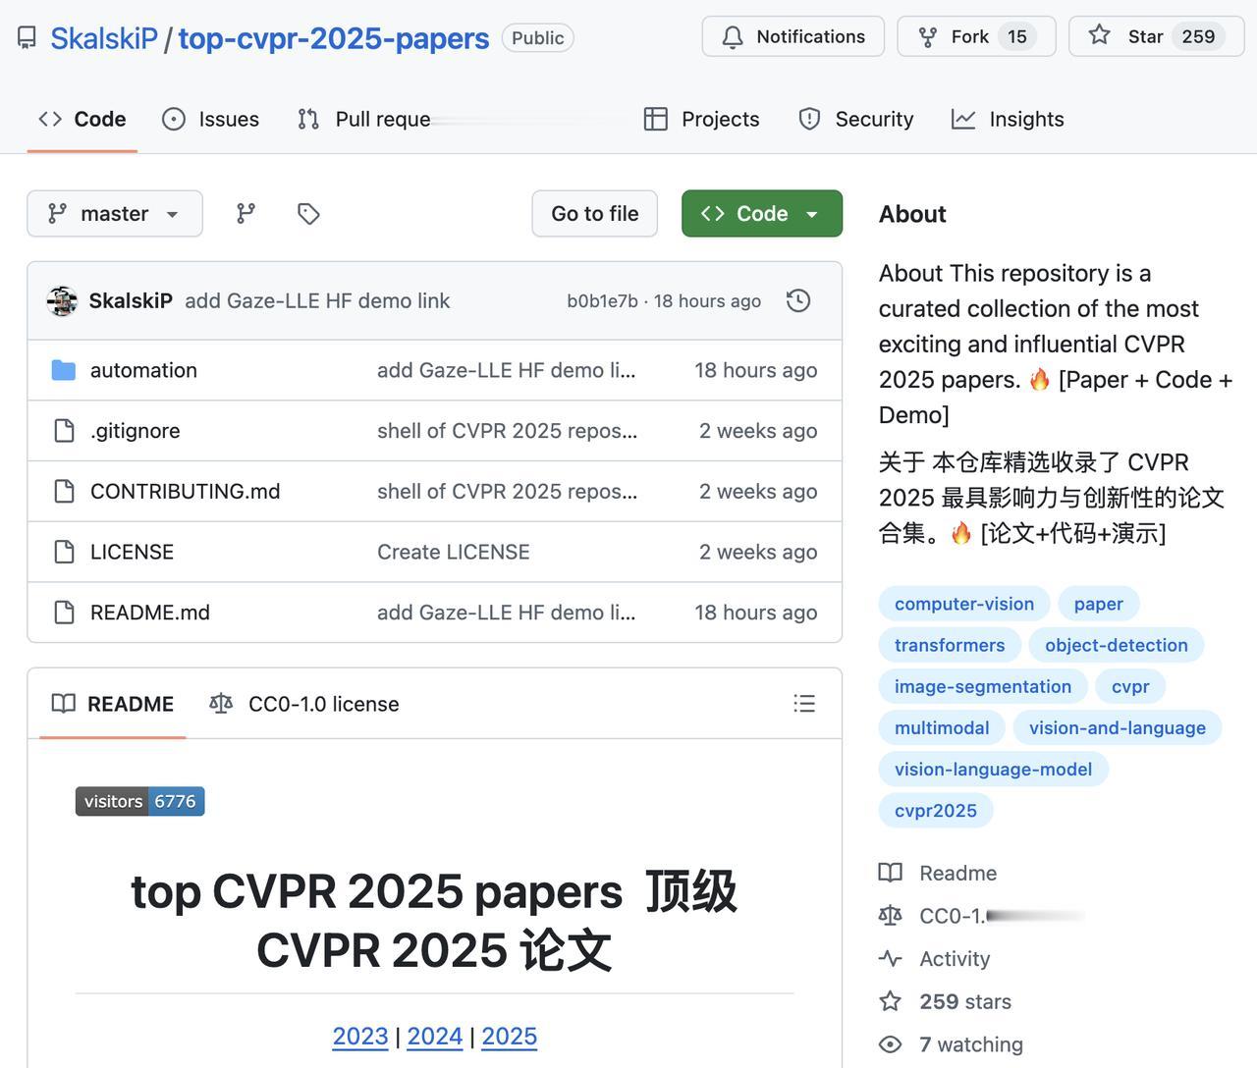Open the .gitignore file

pyautogui.click(x=136, y=431)
